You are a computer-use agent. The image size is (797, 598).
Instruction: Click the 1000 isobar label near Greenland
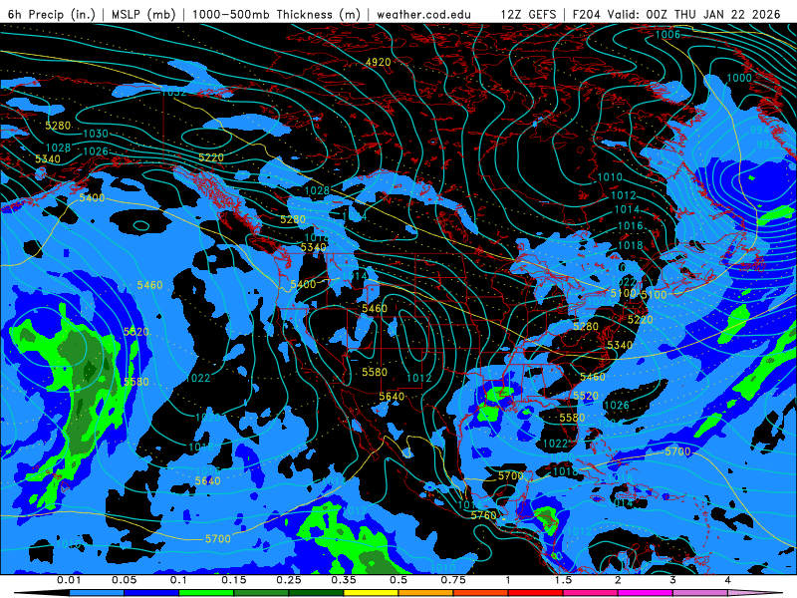739,78
